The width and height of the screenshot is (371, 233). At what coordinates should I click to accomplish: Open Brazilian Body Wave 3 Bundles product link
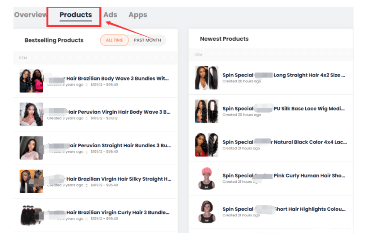tap(117, 78)
